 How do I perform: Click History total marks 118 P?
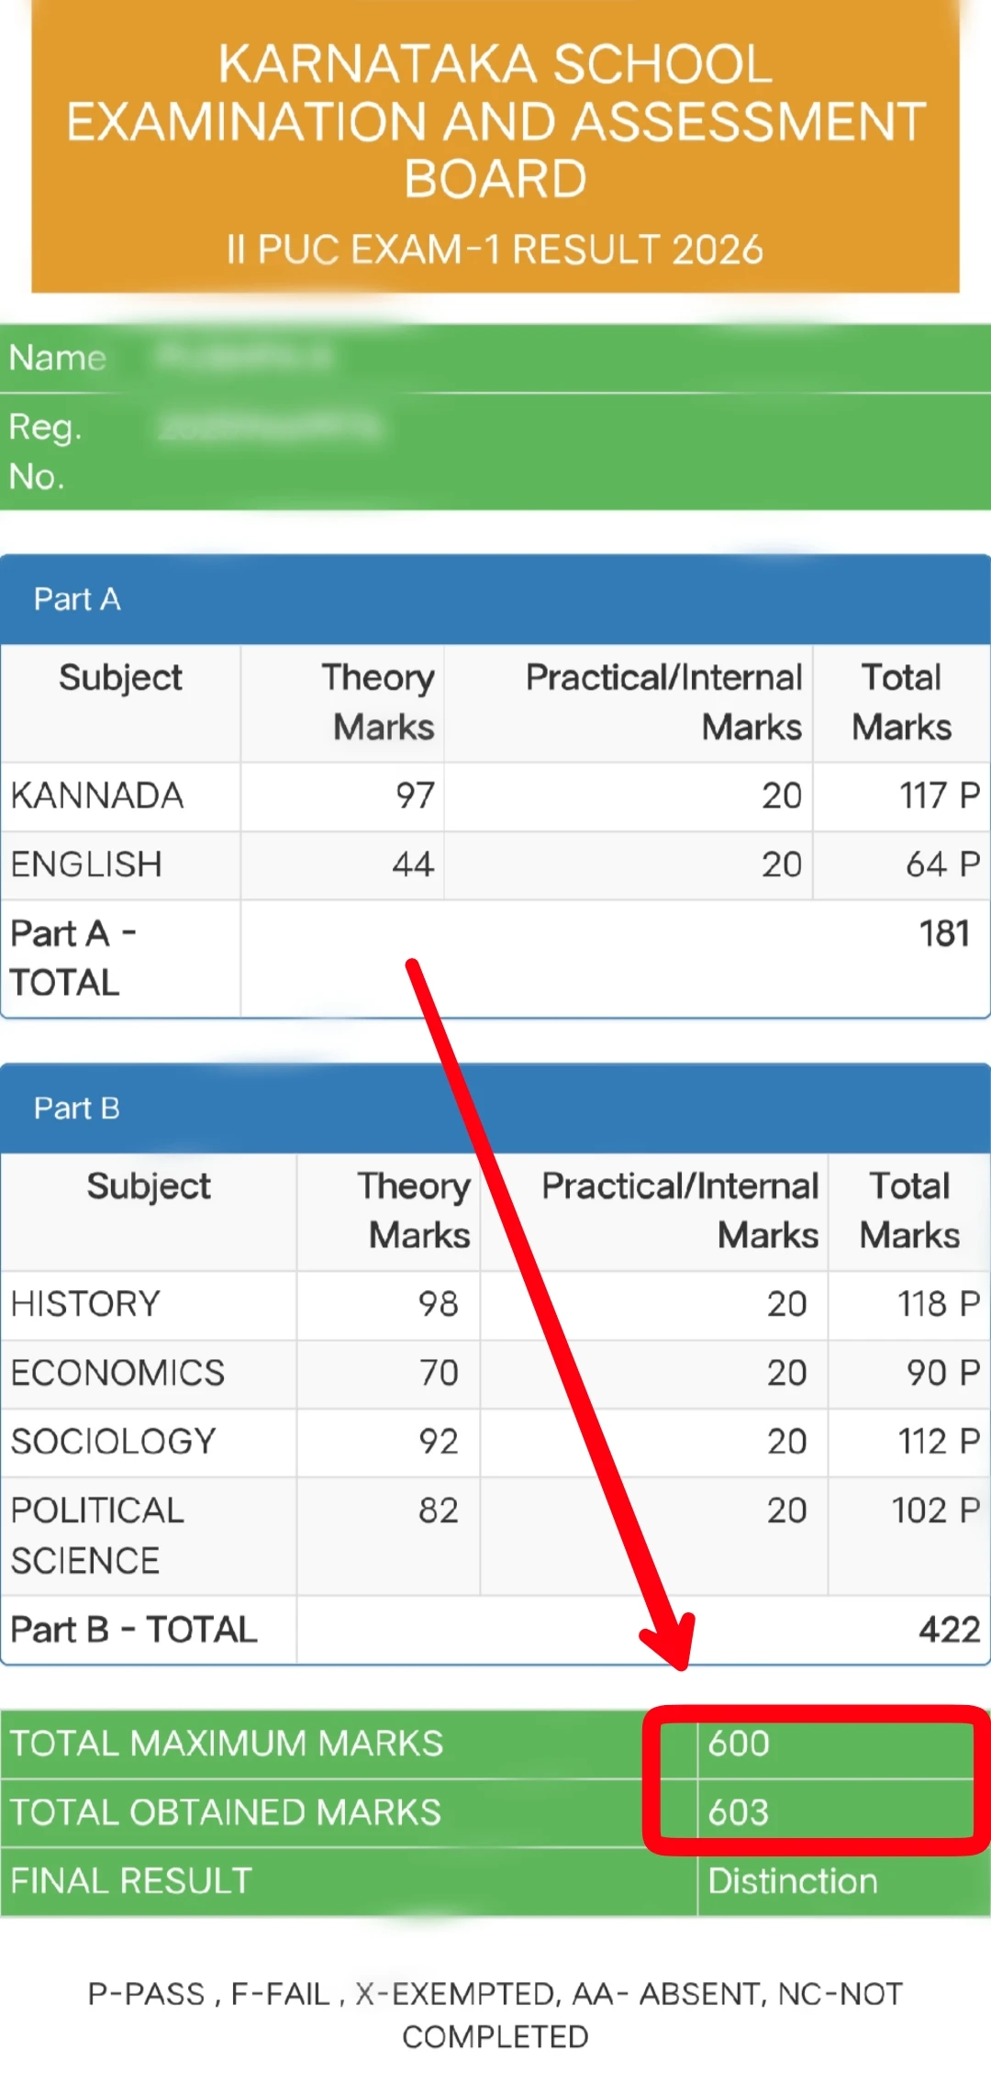940,1304
